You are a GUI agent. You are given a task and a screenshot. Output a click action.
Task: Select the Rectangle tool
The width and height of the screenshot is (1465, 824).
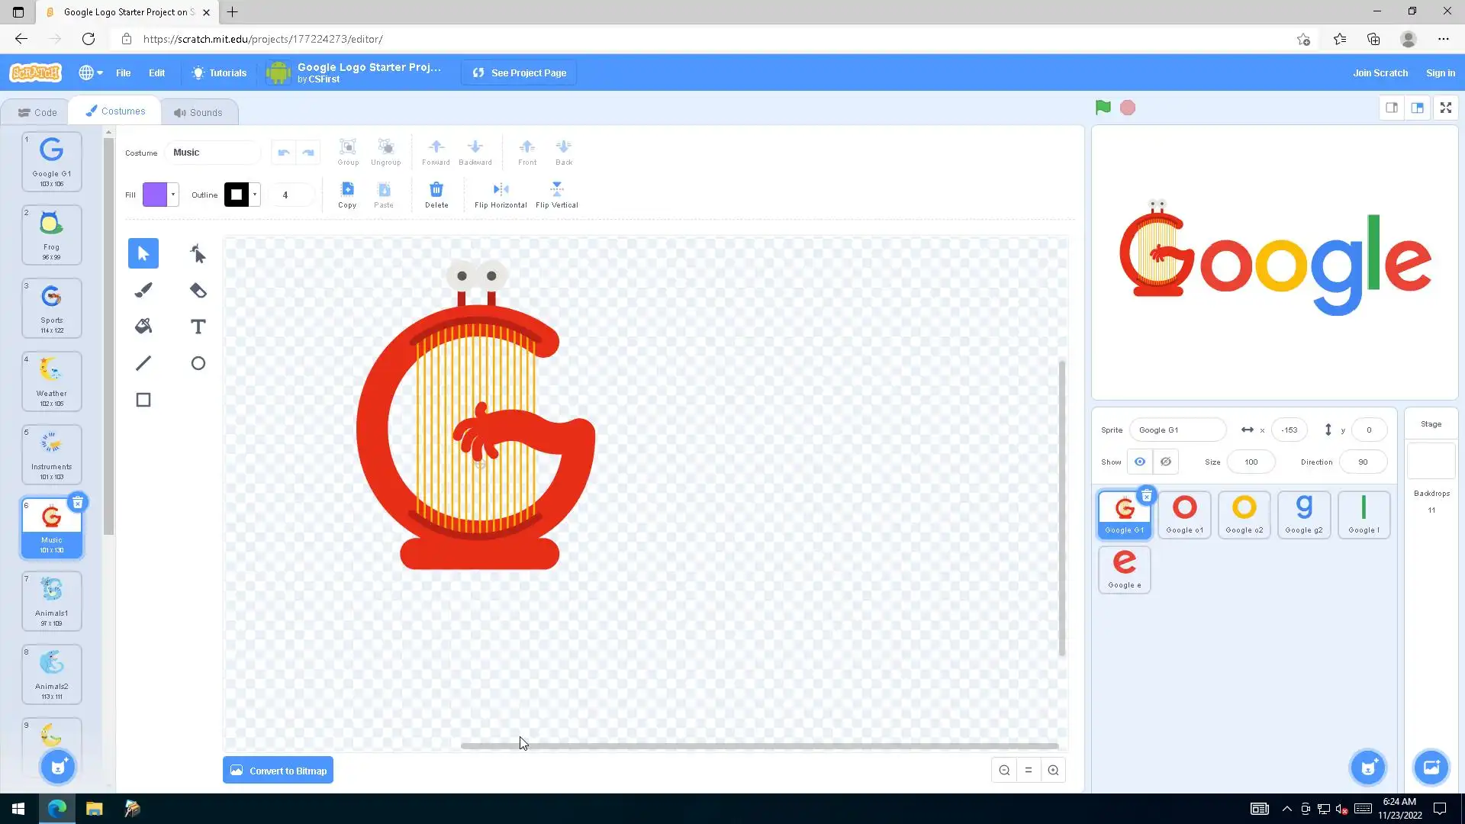click(x=143, y=400)
